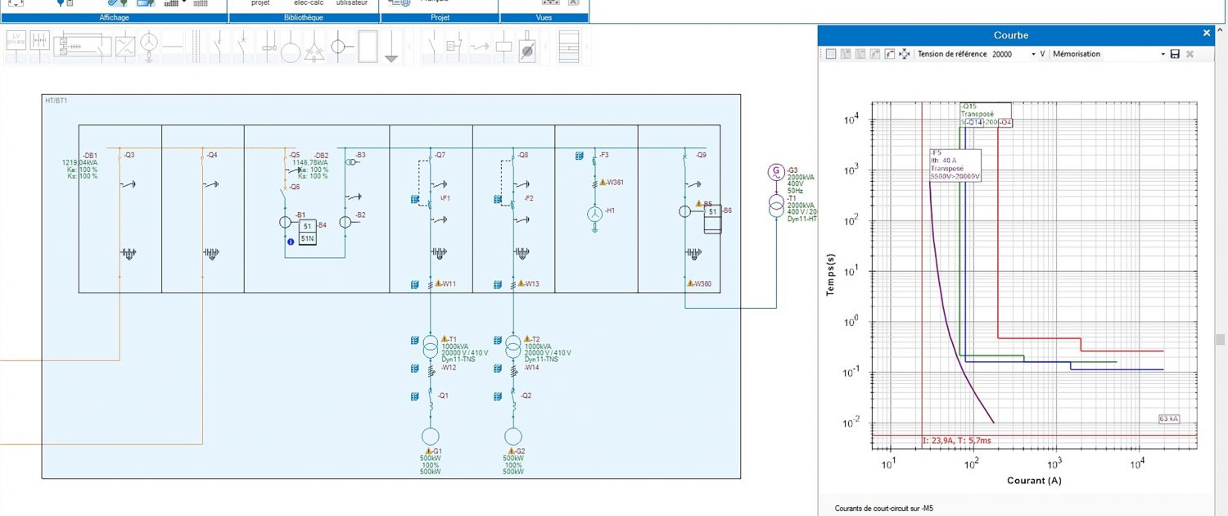Select the -H1 lamp symbol in the diagram
The width and height of the screenshot is (1228, 516).
596,214
